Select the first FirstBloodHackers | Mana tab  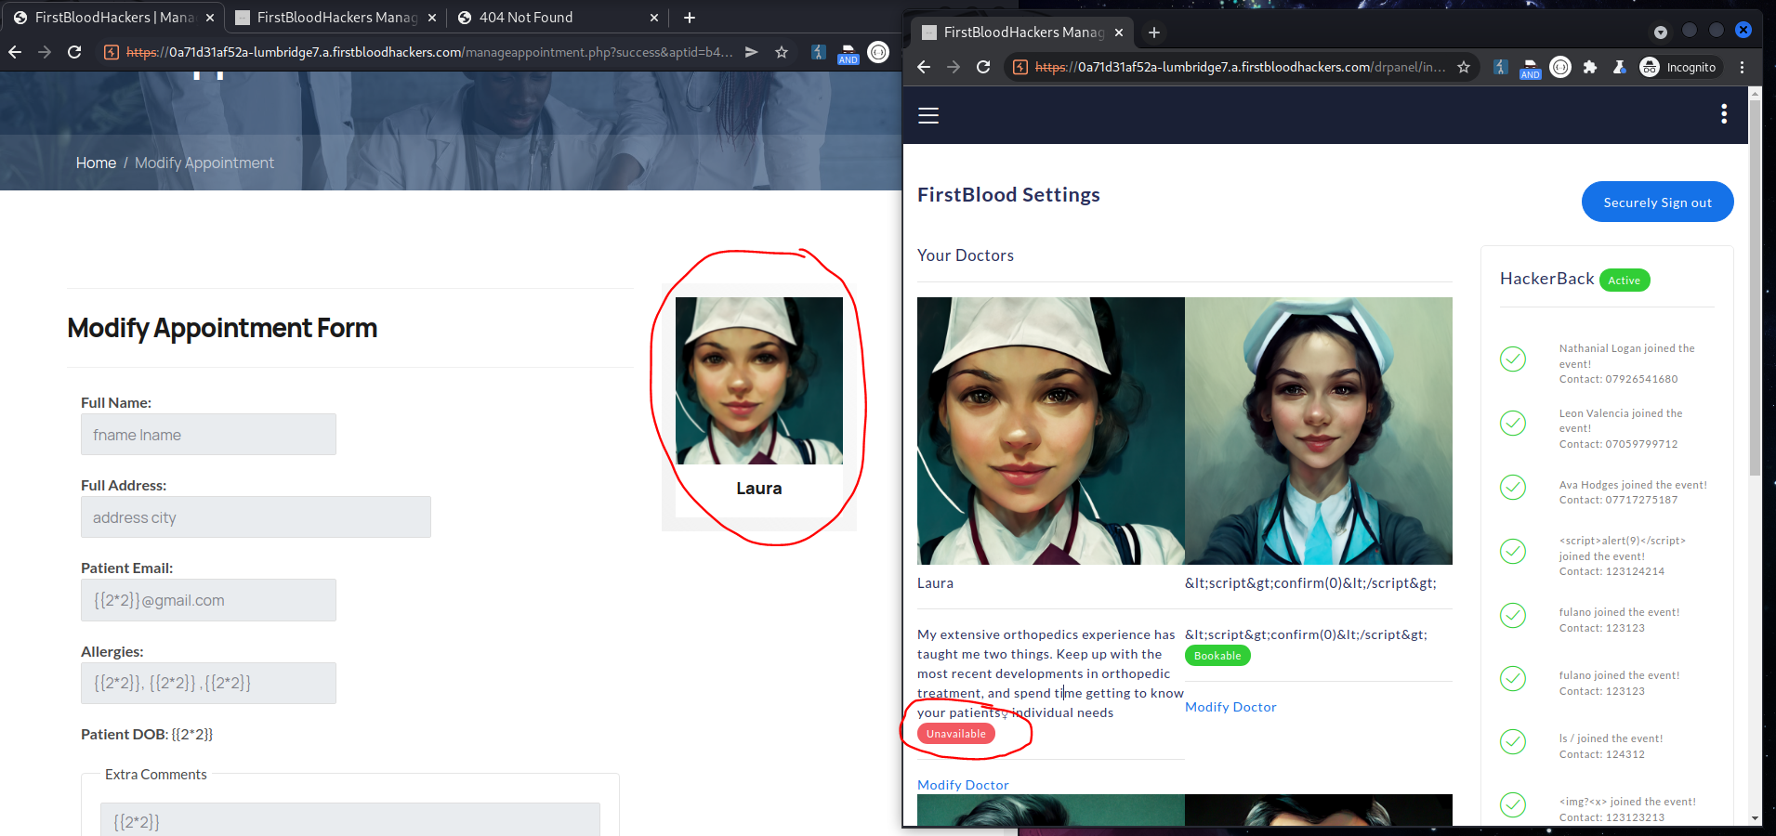(113, 18)
